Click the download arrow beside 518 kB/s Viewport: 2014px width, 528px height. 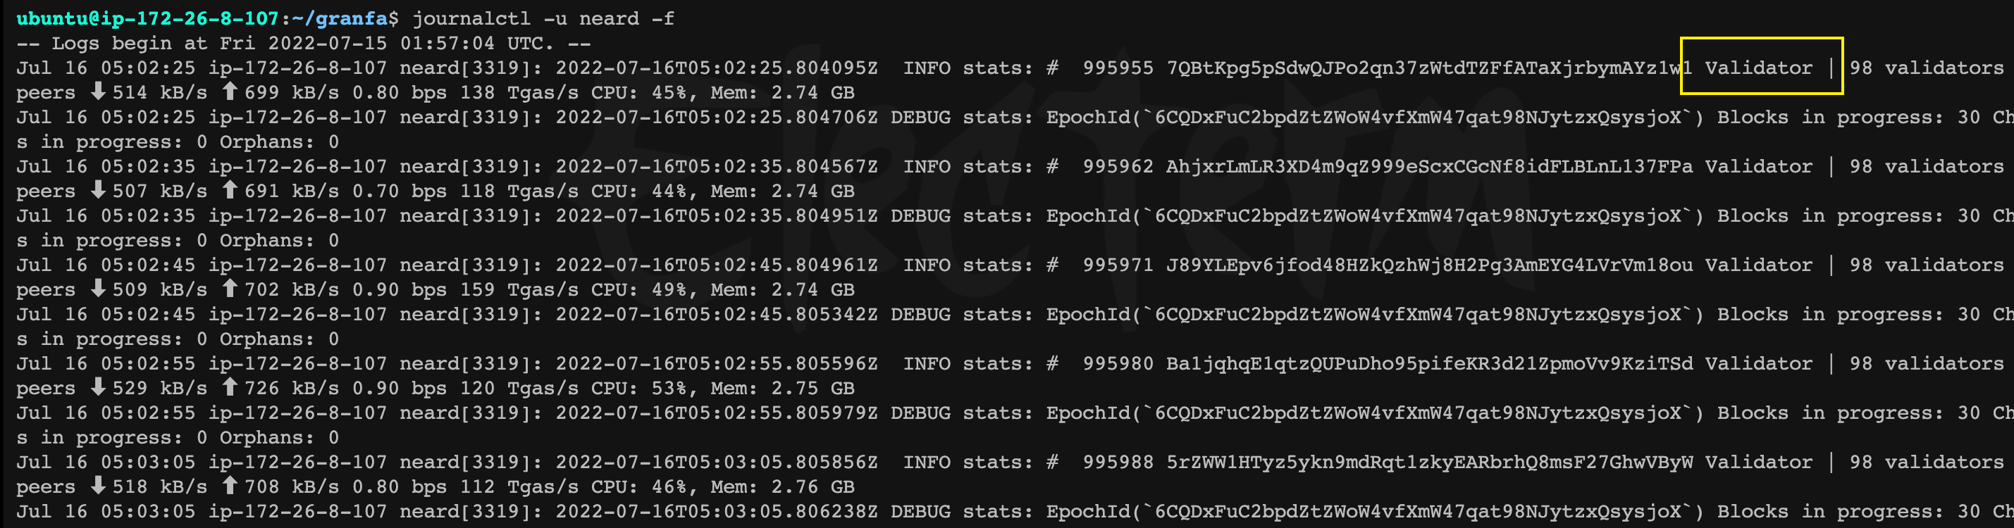pos(98,485)
